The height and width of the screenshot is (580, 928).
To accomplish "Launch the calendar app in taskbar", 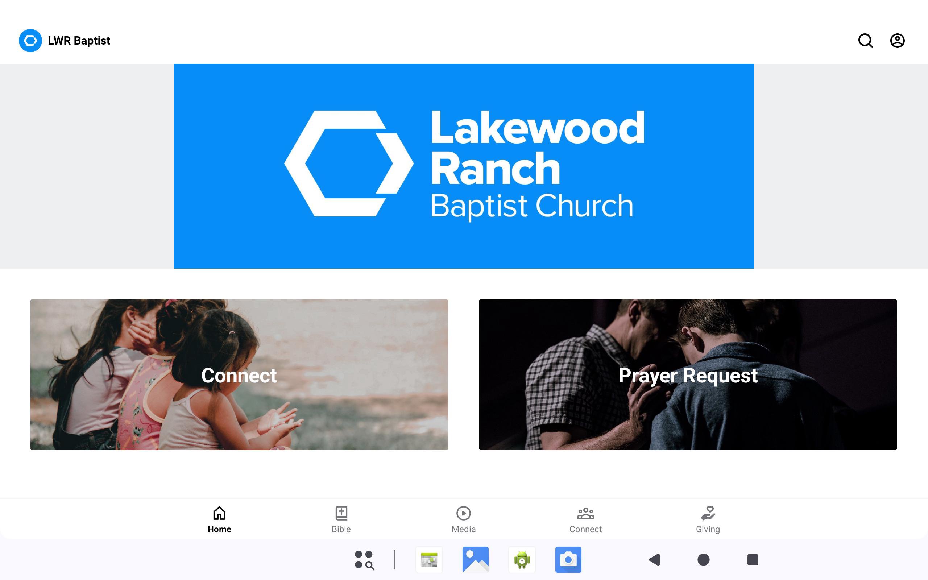I will pyautogui.click(x=429, y=560).
